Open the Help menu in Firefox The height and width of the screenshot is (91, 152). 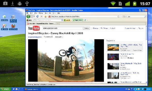click(x=59, y=13)
